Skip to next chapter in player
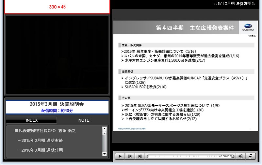 (x=140, y=156)
